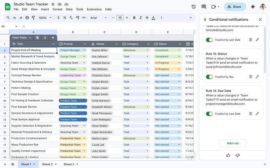
Task: Click the print icon in toolbar
Action: point(27,18)
